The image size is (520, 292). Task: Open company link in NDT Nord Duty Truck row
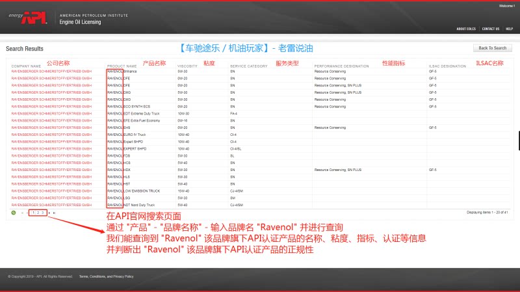point(51,205)
